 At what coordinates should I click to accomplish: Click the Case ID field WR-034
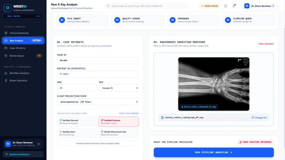click(x=98, y=60)
